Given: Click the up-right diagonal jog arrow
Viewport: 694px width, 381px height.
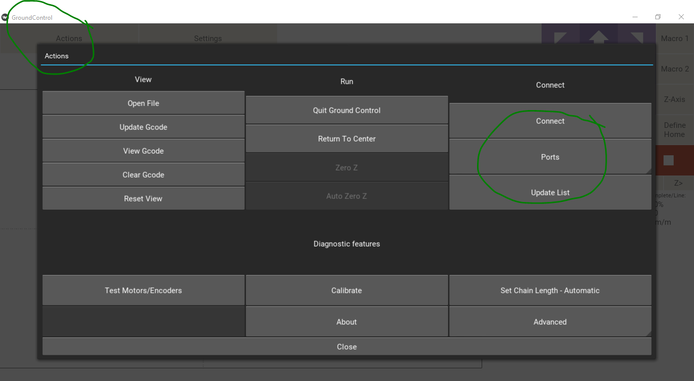Looking at the screenshot, I should point(637,38).
